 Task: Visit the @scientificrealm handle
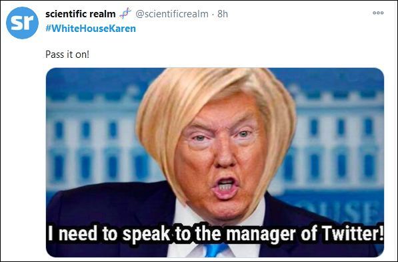172,14
